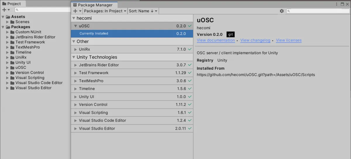Open the View documentation link
This screenshot has height=159, width=351.
tap(216, 40)
